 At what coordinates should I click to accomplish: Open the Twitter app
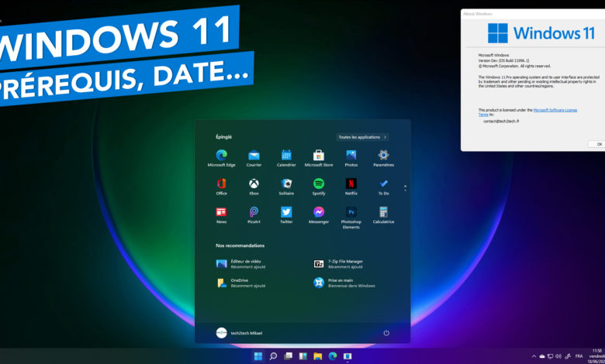[x=286, y=215]
